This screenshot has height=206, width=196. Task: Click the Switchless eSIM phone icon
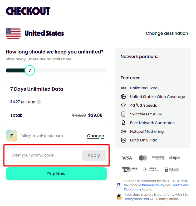pos(123,114)
